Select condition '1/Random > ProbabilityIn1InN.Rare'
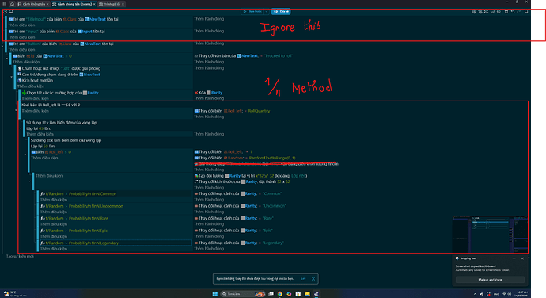 click(74, 219)
